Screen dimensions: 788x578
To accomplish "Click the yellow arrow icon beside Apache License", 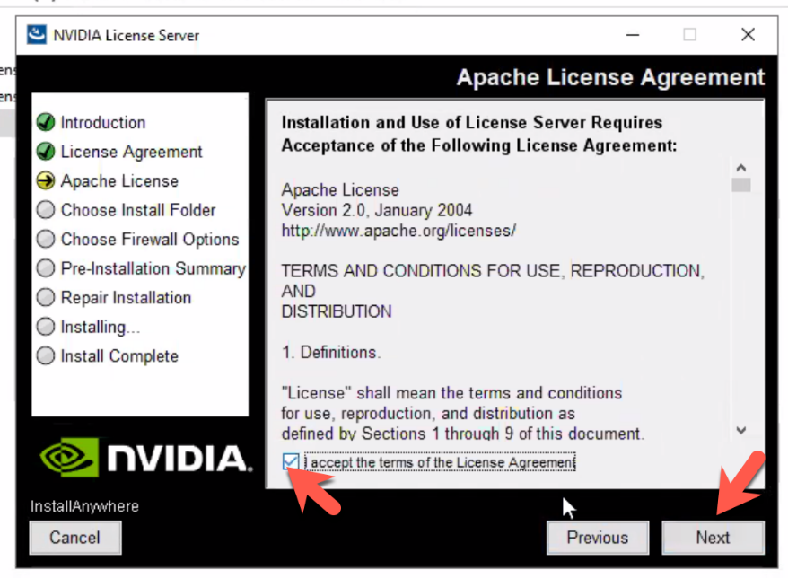I will (x=46, y=181).
